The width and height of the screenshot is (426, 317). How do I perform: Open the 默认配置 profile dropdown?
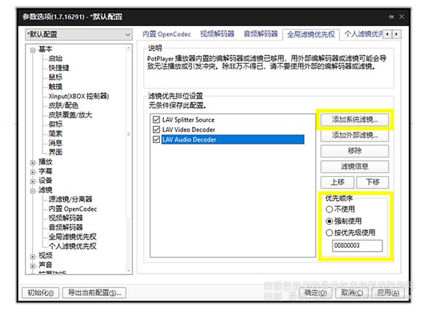(x=77, y=34)
